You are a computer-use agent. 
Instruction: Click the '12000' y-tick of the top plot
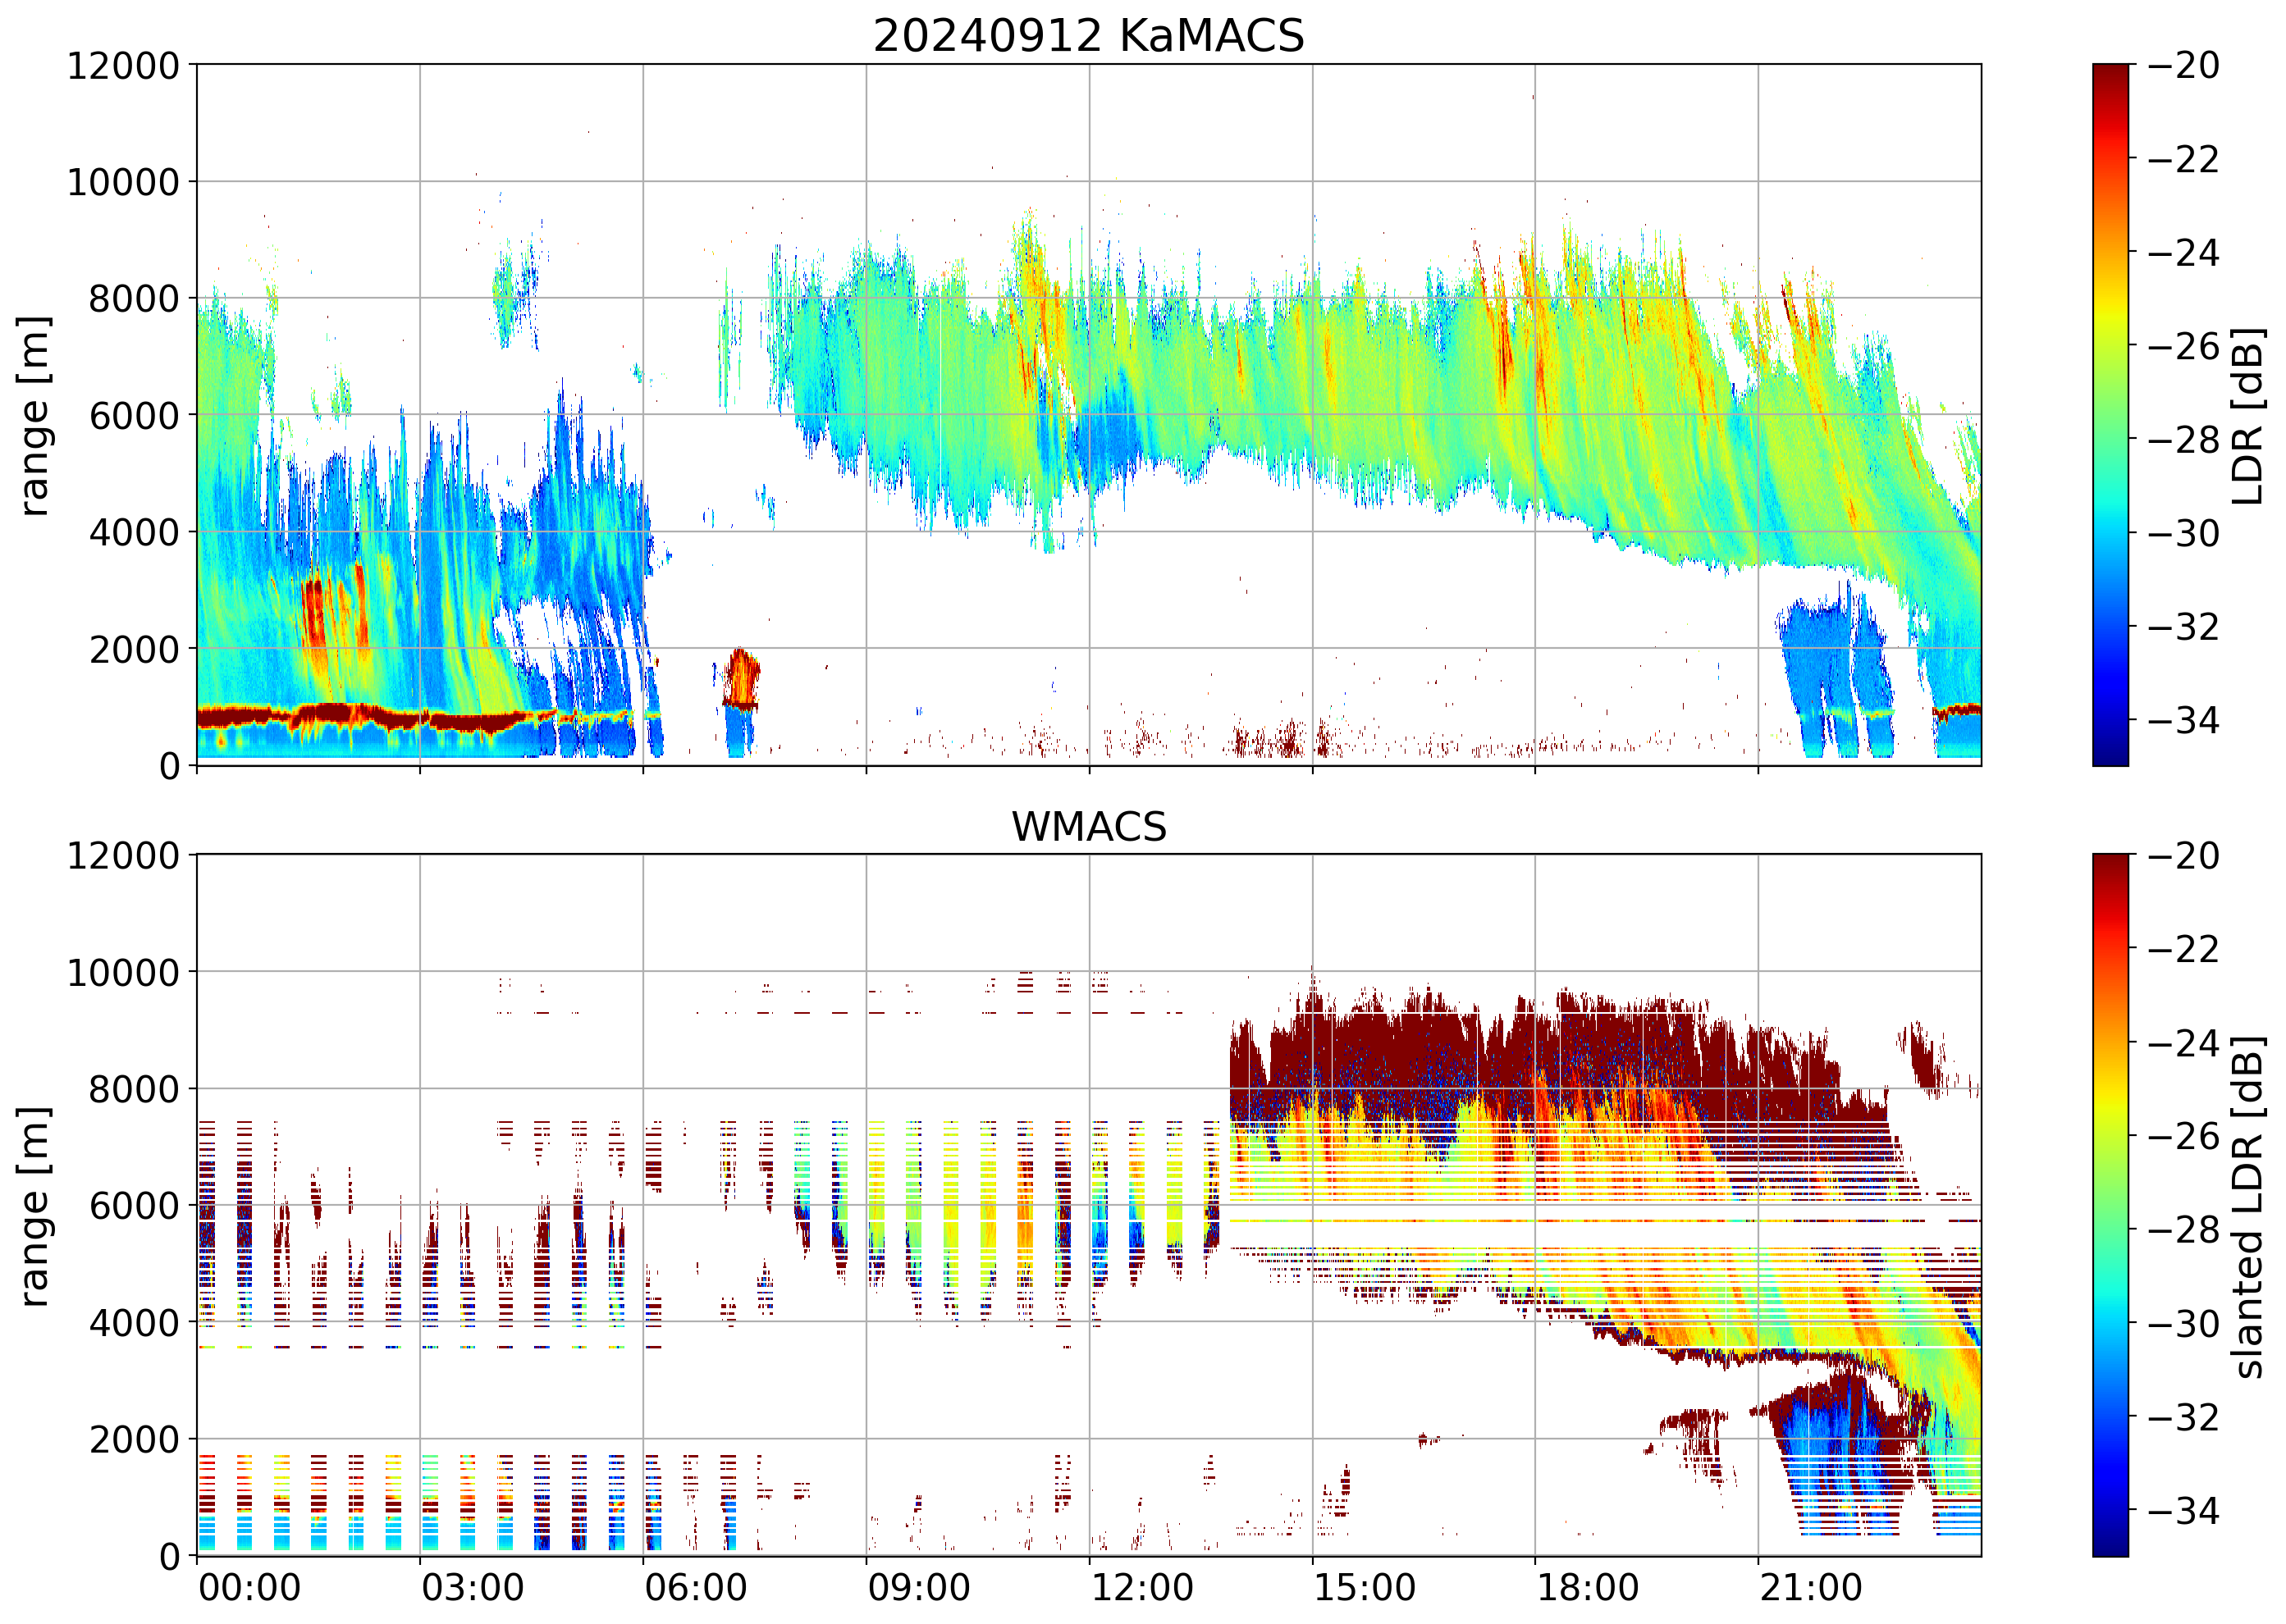pyautogui.click(x=123, y=66)
